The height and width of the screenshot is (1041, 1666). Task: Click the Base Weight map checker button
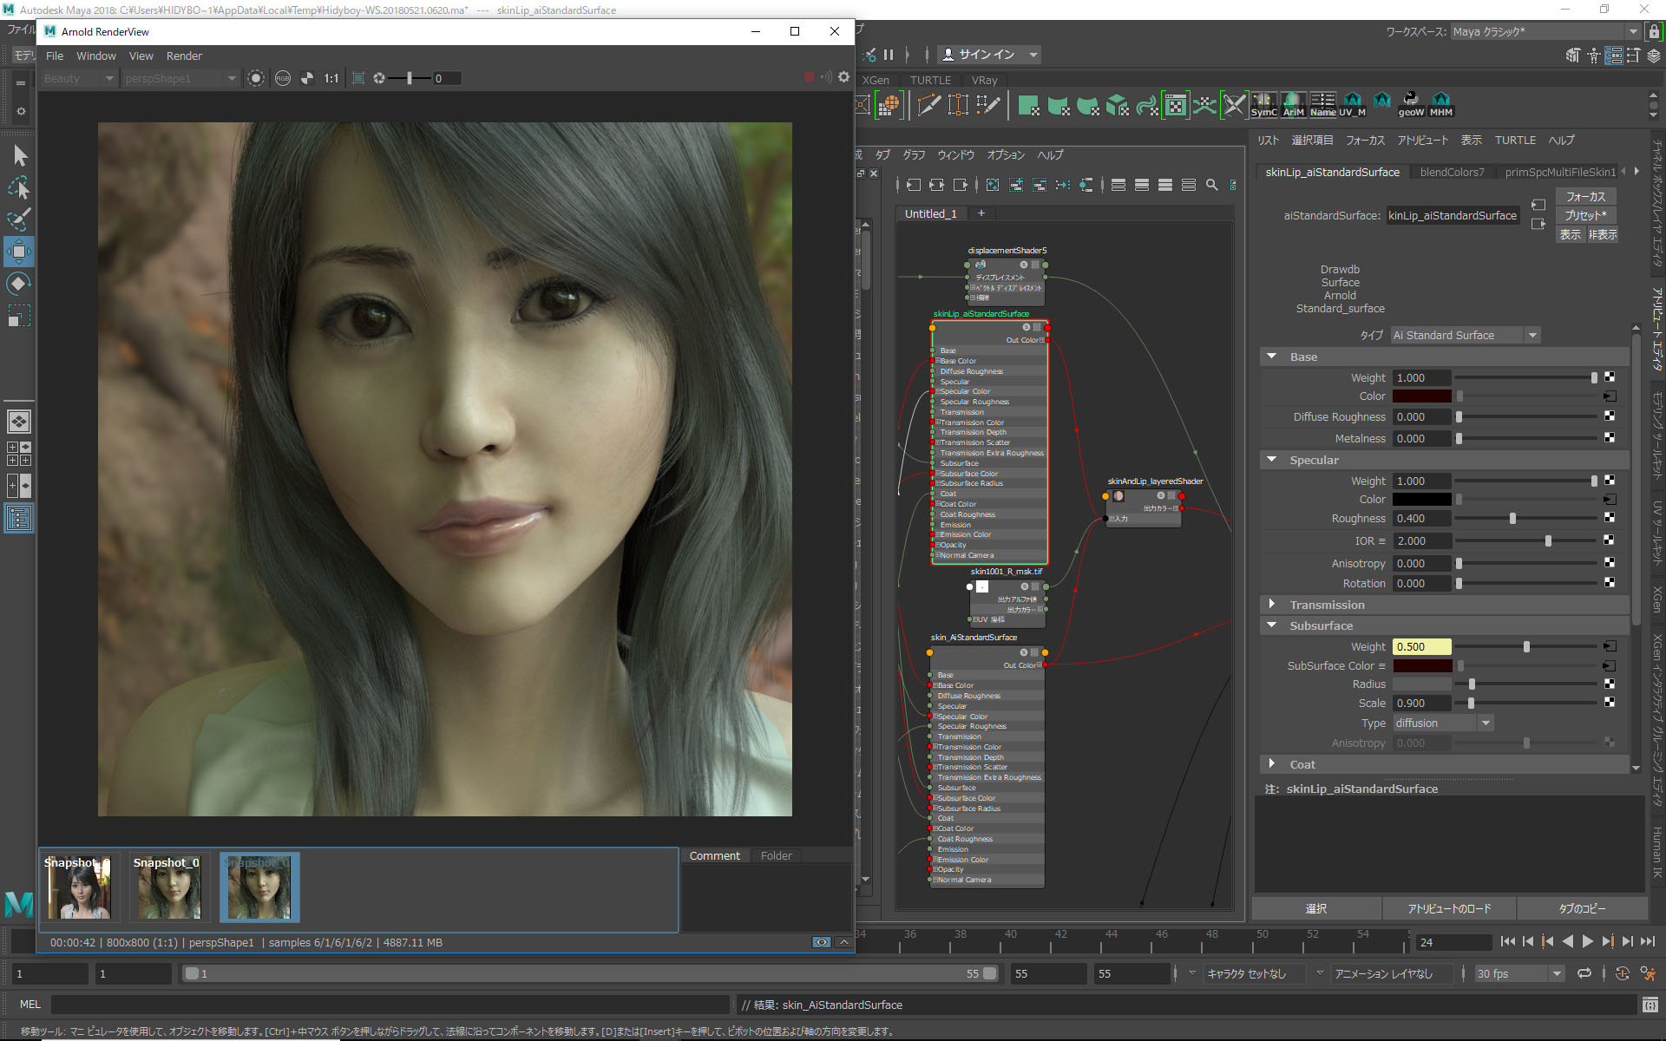1610,377
